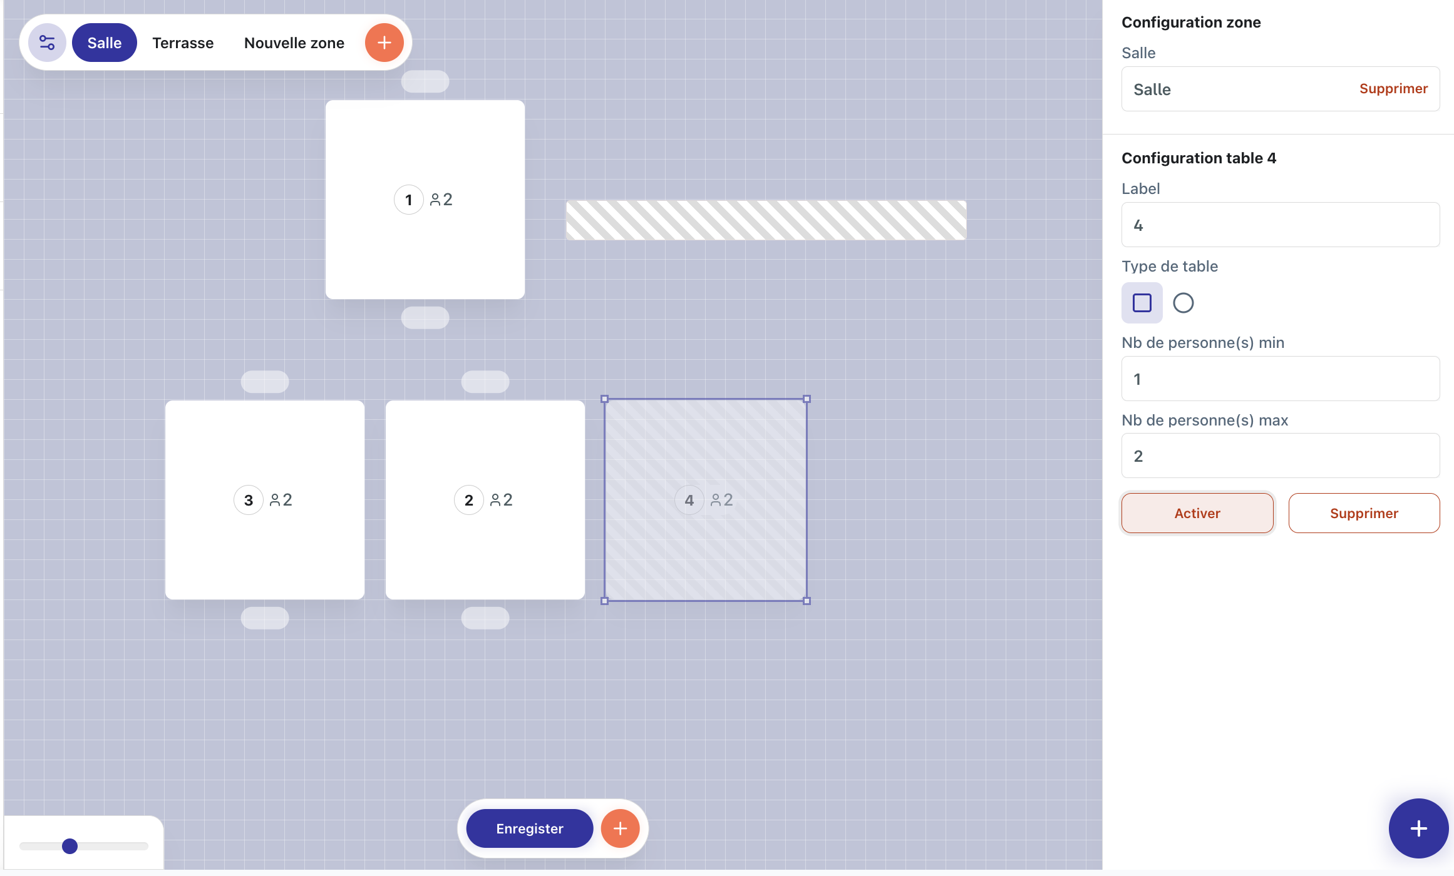Add a new zone with orange plus
This screenshot has width=1454, height=876.
pyautogui.click(x=384, y=43)
